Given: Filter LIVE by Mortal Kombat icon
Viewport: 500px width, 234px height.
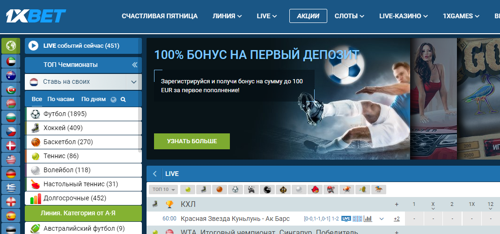Looking at the screenshot, I should [267, 190].
